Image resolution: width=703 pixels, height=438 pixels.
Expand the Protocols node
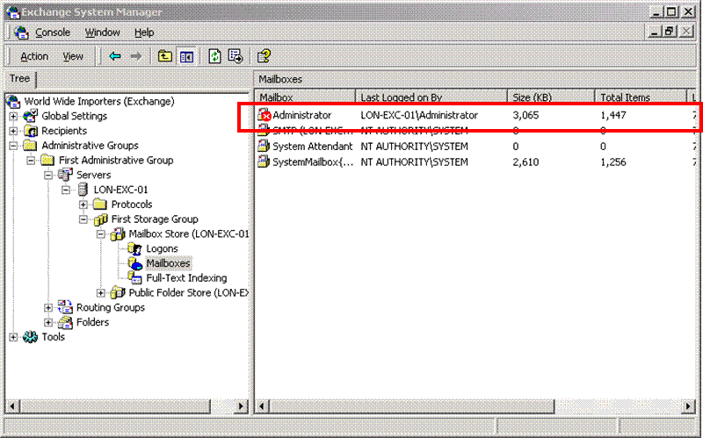(x=83, y=205)
